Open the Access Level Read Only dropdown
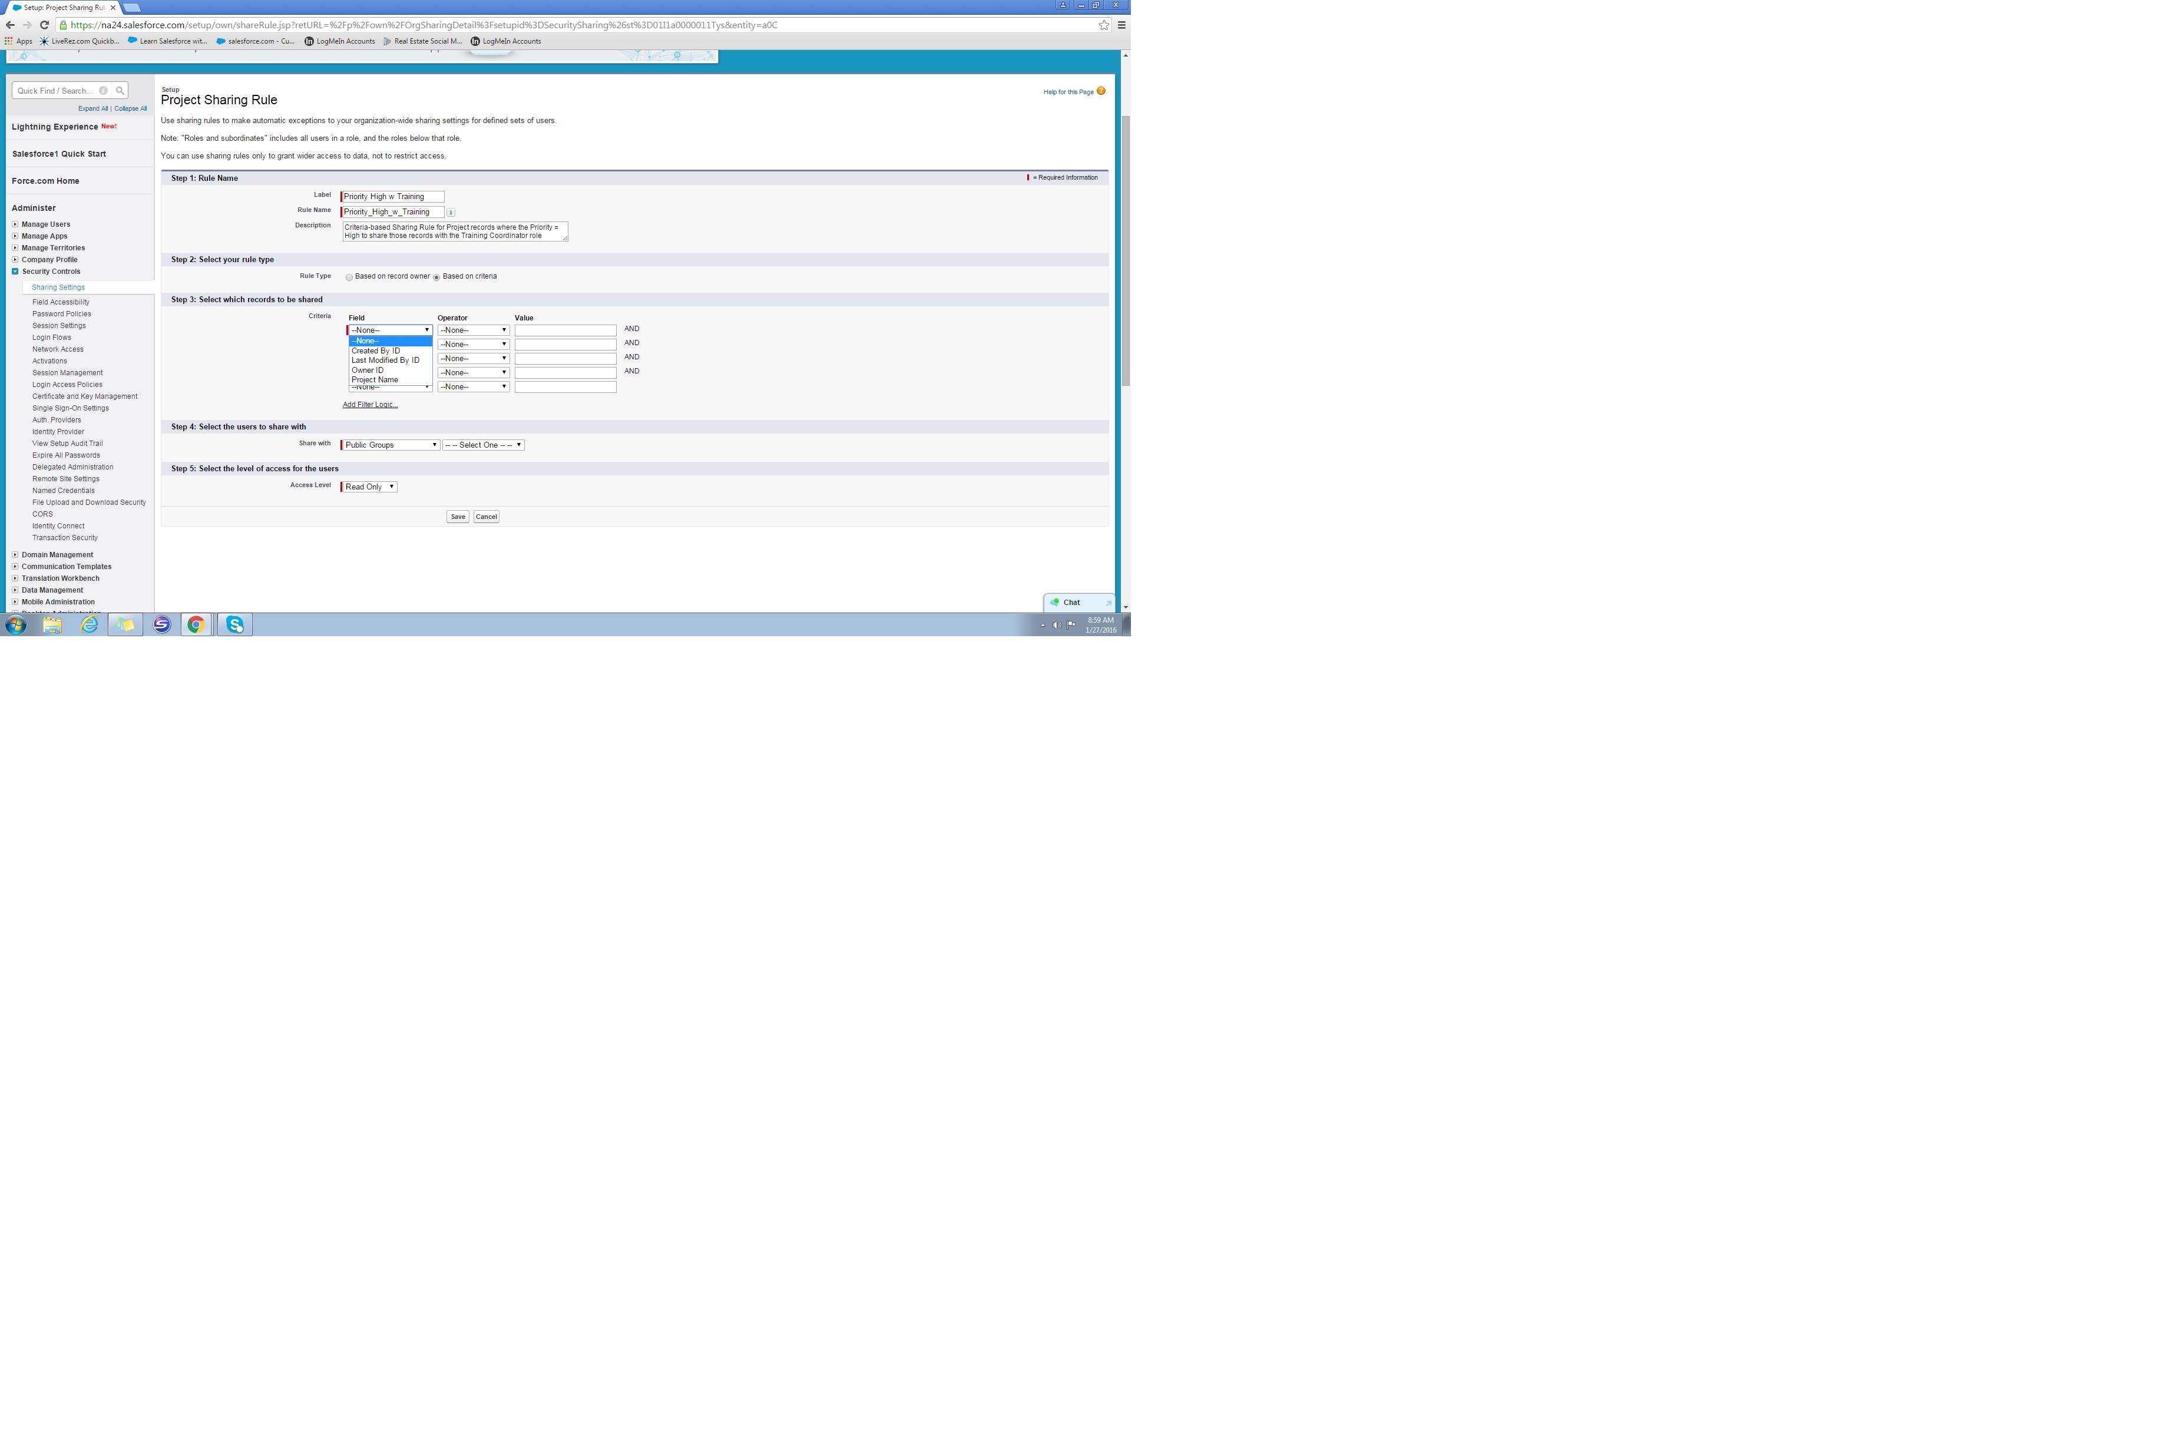This screenshot has width=2177, height=1442. point(368,487)
